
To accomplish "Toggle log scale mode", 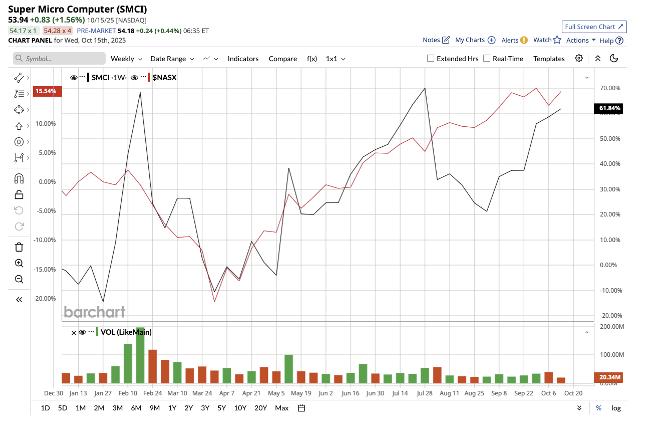I will [616, 408].
